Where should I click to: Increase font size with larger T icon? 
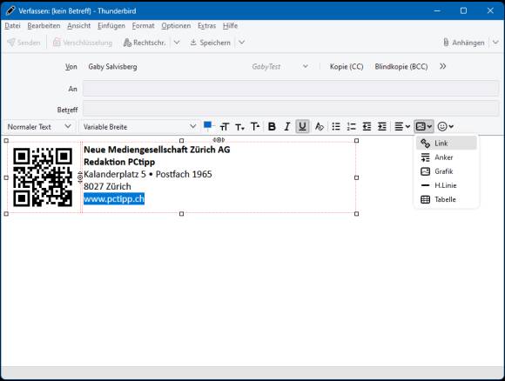click(255, 127)
